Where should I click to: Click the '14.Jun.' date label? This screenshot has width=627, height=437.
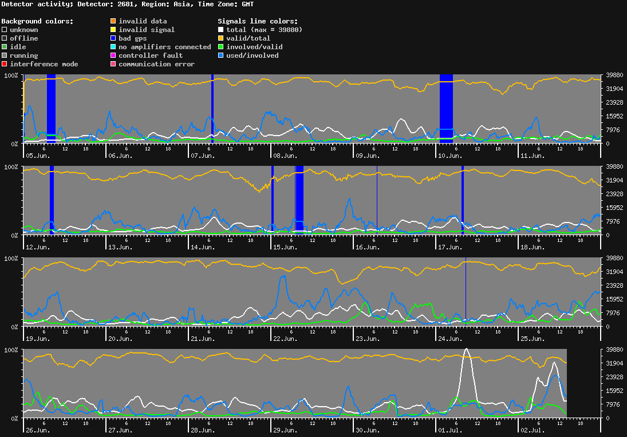(x=203, y=247)
